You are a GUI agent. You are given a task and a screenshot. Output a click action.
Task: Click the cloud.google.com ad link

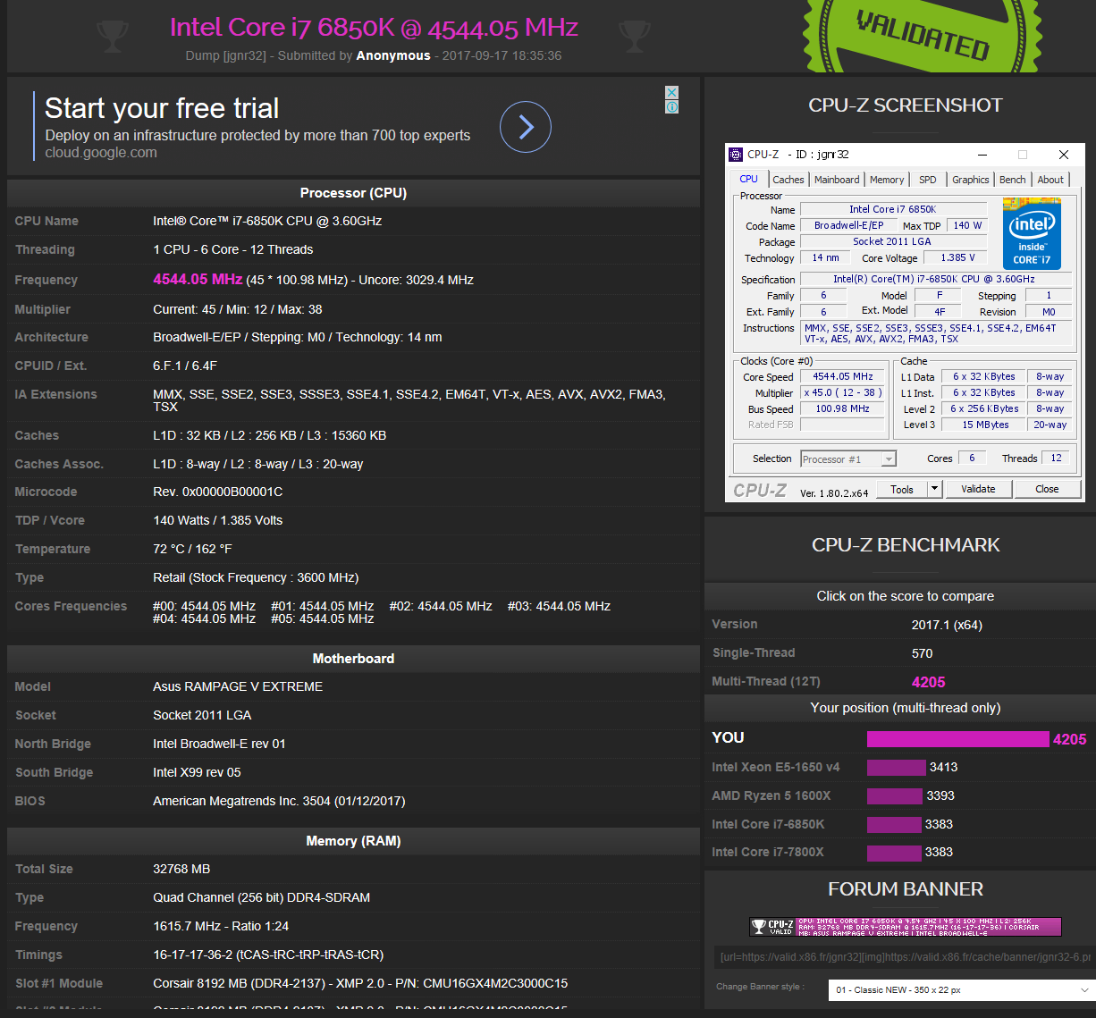101,153
